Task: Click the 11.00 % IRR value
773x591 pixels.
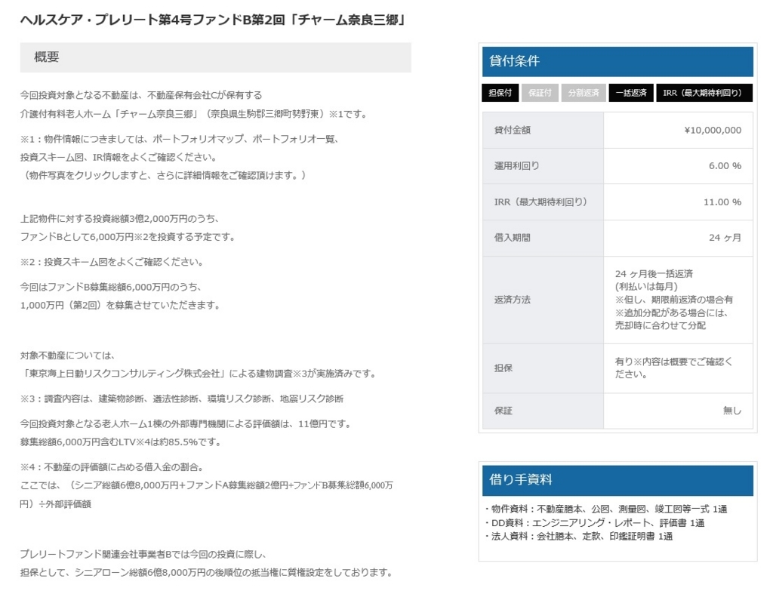Action: (722, 202)
